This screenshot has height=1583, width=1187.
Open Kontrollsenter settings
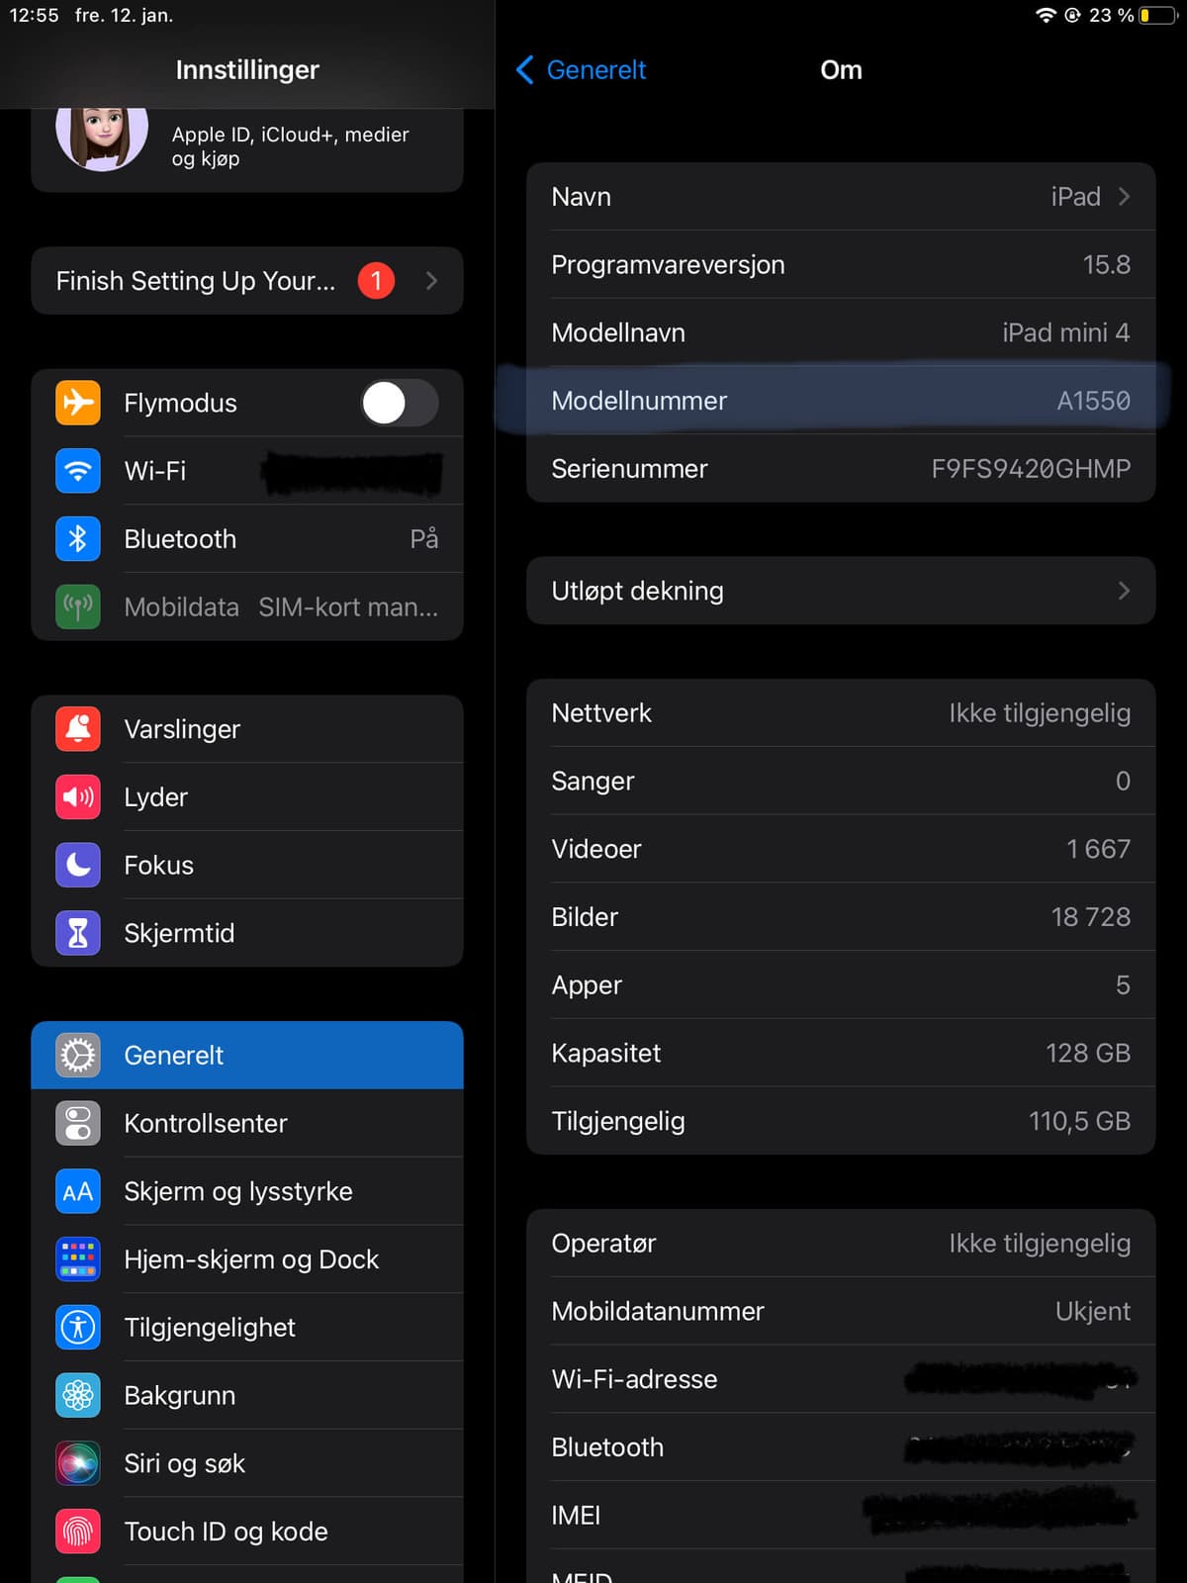247,1123
